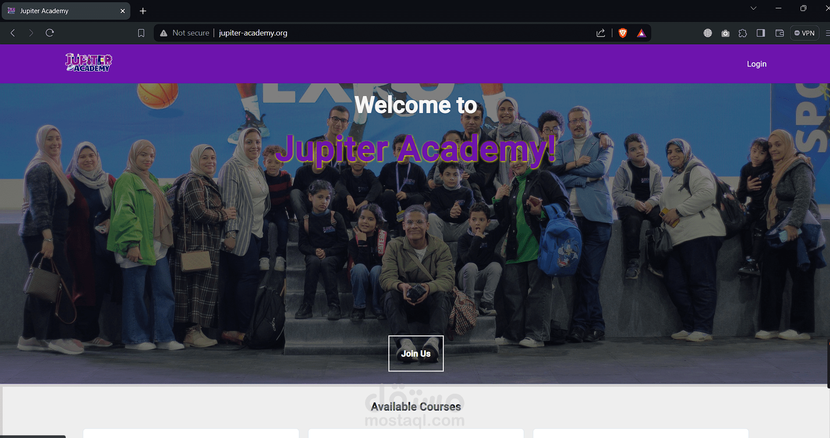Open the extensions puzzle icon
Viewport: 830px width, 438px height.
(x=743, y=33)
